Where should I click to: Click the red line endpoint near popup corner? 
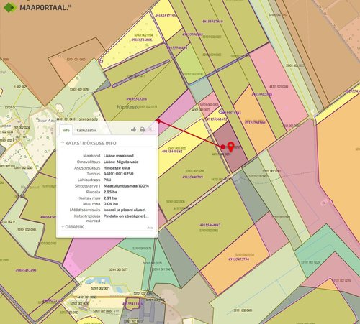point(158,121)
